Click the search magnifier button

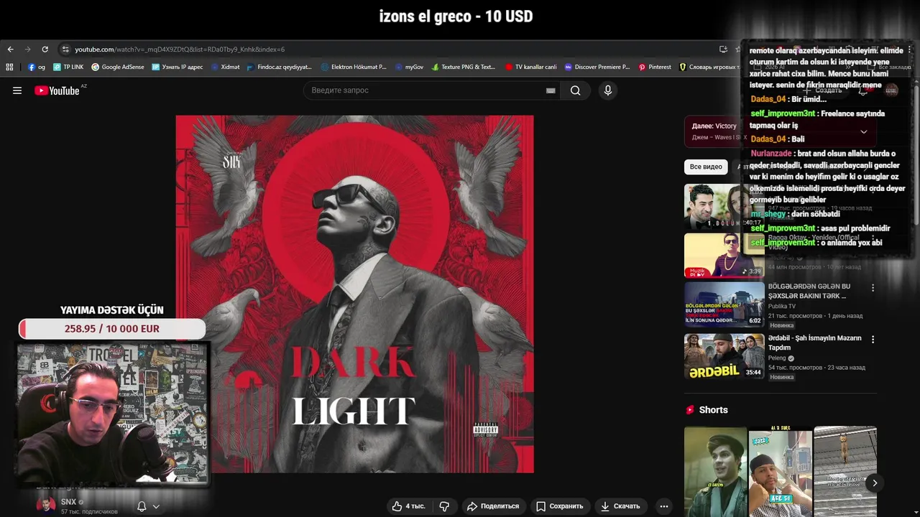point(575,90)
